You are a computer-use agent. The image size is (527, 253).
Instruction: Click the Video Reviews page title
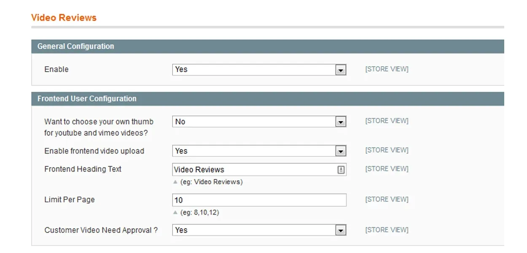[64, 18]
